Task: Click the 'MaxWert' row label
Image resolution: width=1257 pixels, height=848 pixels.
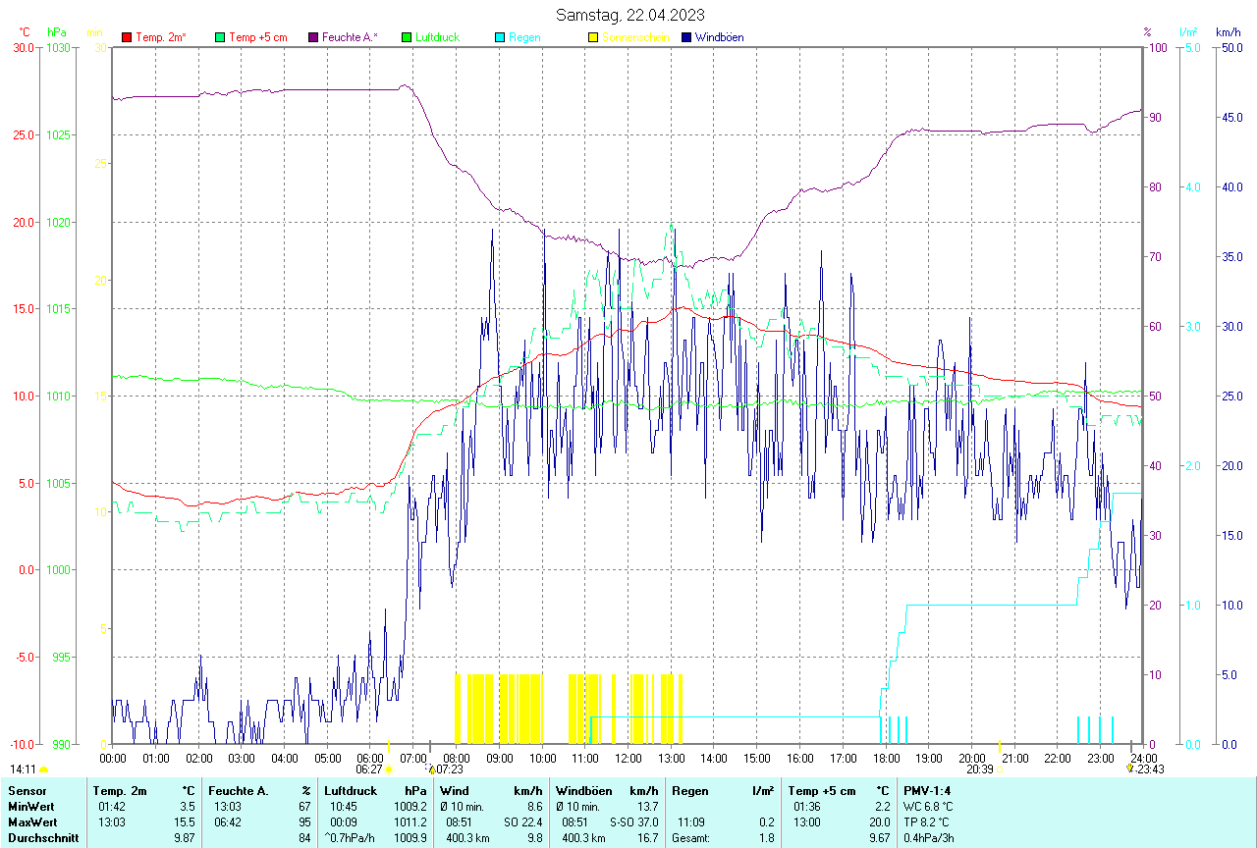Action: coord(32,821)
